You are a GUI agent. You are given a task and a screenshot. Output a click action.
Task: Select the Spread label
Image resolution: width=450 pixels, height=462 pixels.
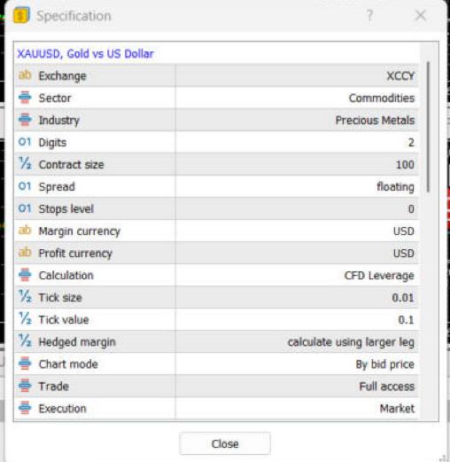57,187
